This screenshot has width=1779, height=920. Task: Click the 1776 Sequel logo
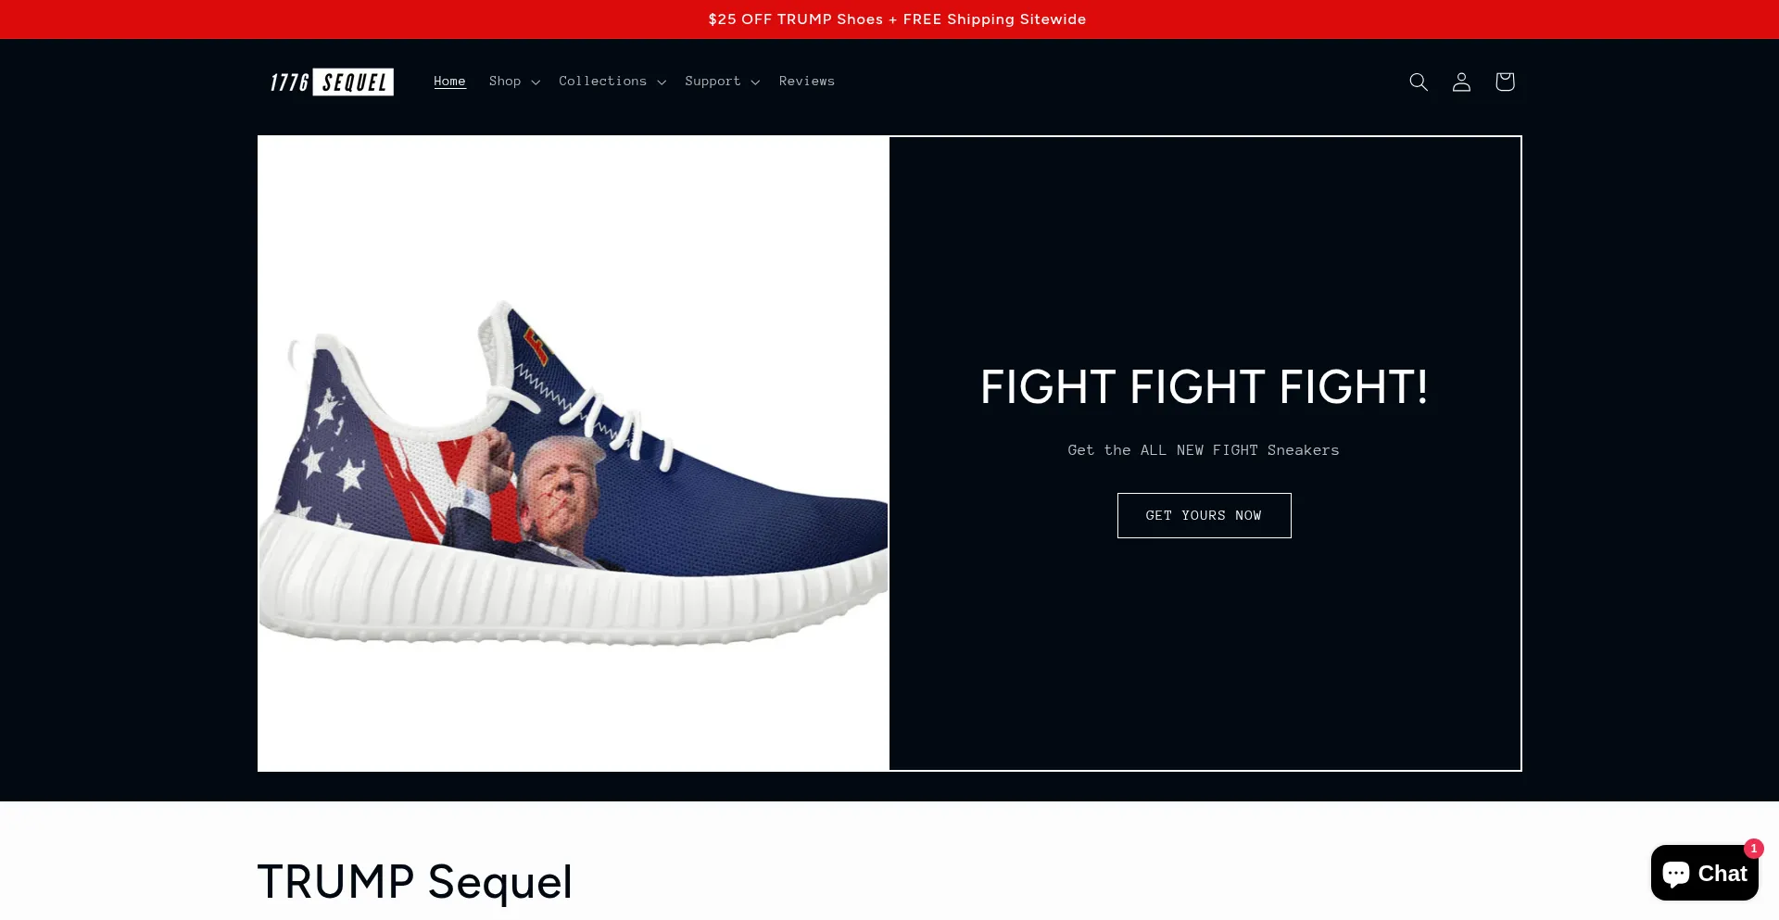click(x=331, y=82)
